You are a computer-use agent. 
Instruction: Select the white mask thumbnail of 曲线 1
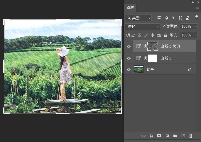point(153,58)
